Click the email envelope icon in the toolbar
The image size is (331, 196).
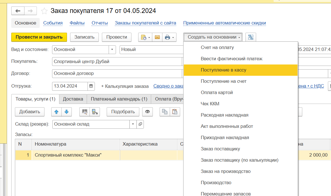pos(157,37)
